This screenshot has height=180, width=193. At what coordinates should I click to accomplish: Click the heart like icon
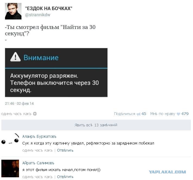click(x=178, y=114)
